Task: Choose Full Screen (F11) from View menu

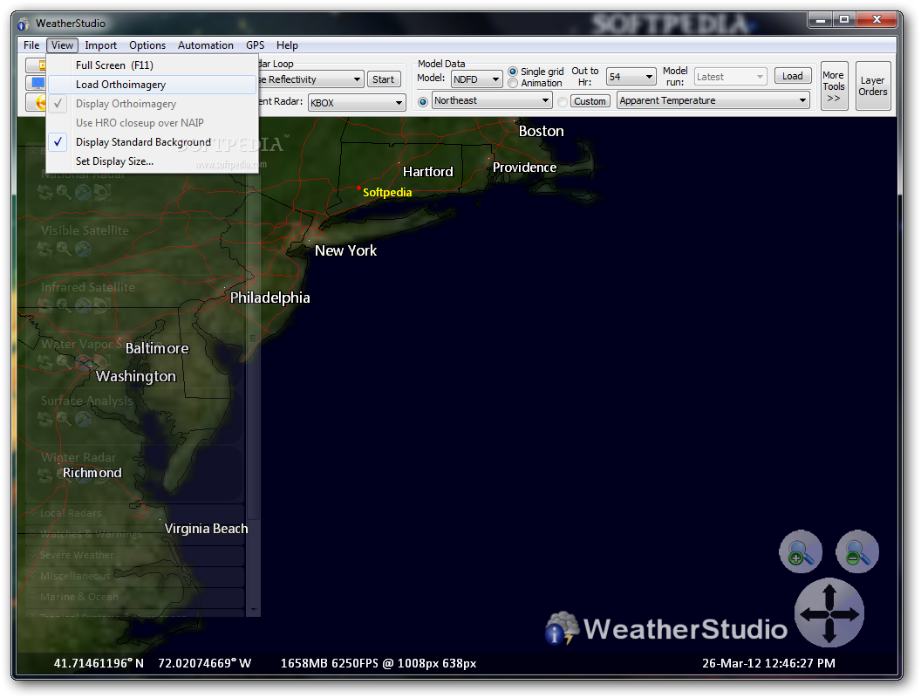Action: tap(152, 65)
